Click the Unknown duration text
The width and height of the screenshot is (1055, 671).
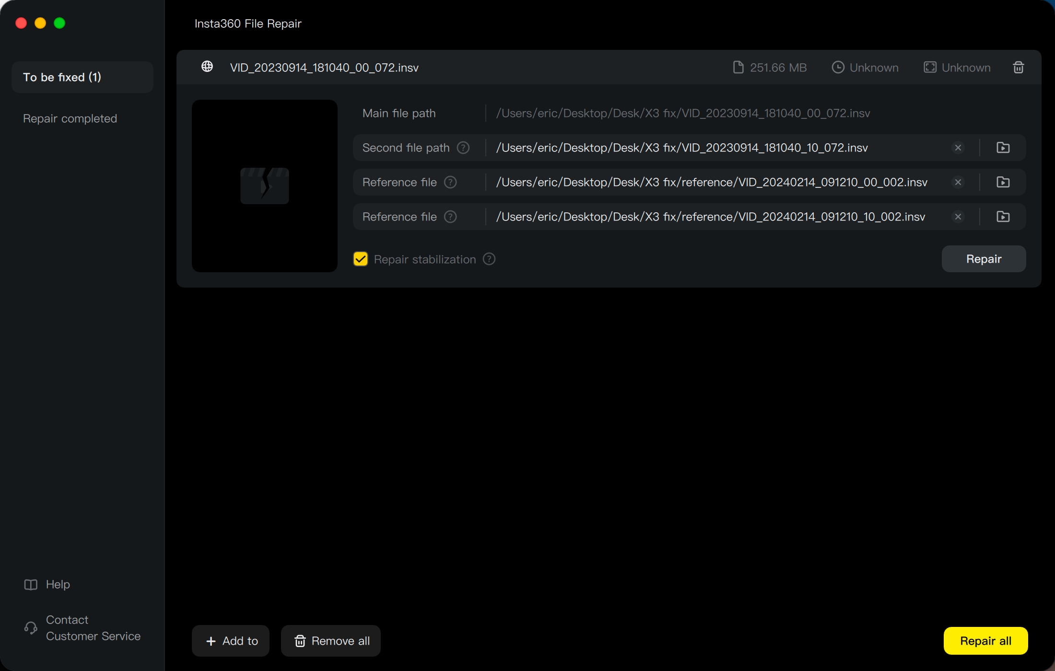874,68
